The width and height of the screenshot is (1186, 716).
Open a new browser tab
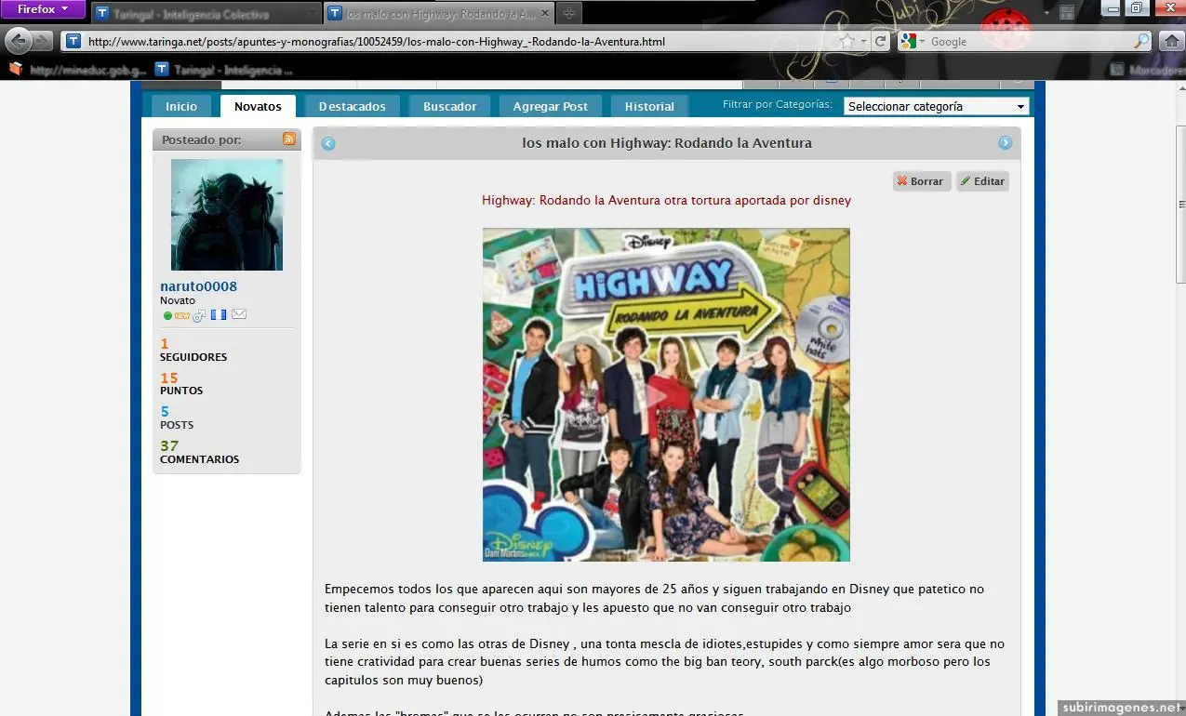point(568,14)
